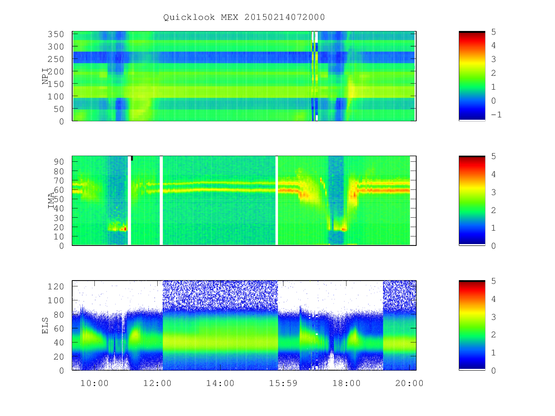
Task: Click the NPI spectrogram panel
Action: click(244, 76)
